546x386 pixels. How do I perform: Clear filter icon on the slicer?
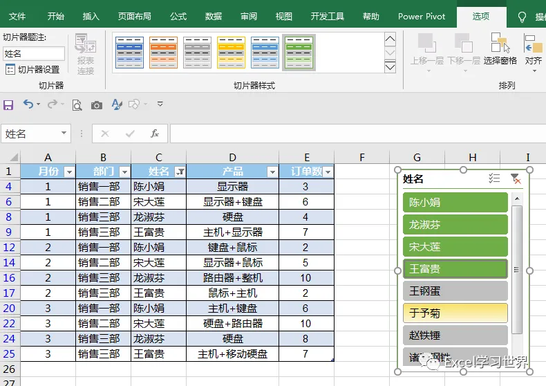(x=516, y=178)
